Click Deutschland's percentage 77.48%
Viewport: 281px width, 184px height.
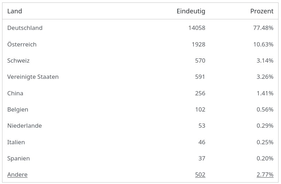pyautogui.click(x=263, y=28)
